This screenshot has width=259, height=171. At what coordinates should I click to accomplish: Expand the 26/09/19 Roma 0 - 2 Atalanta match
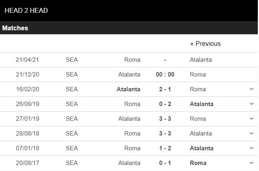click(x=251, y=104)
